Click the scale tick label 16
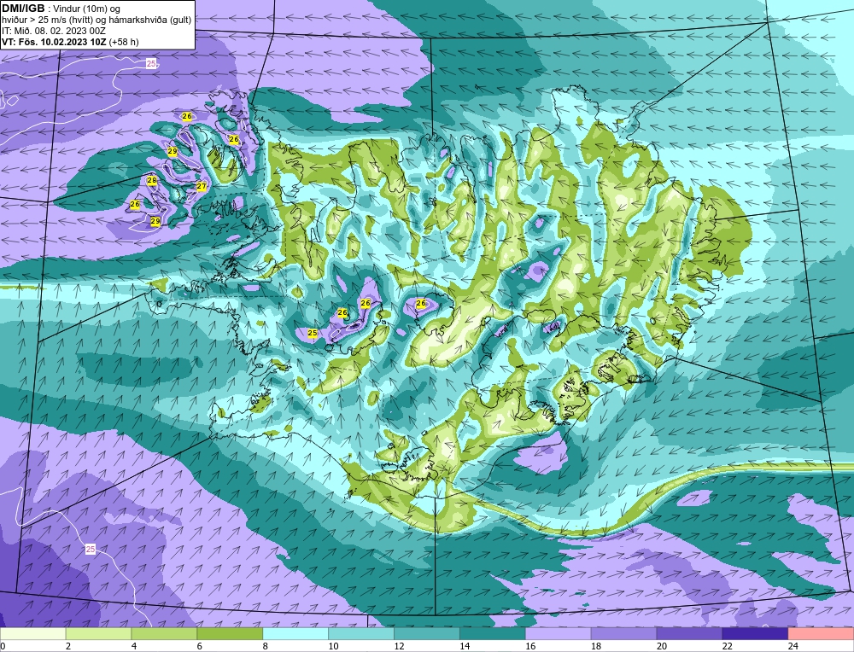The width and height of the screenshot is (854, 652). point(530,646)
